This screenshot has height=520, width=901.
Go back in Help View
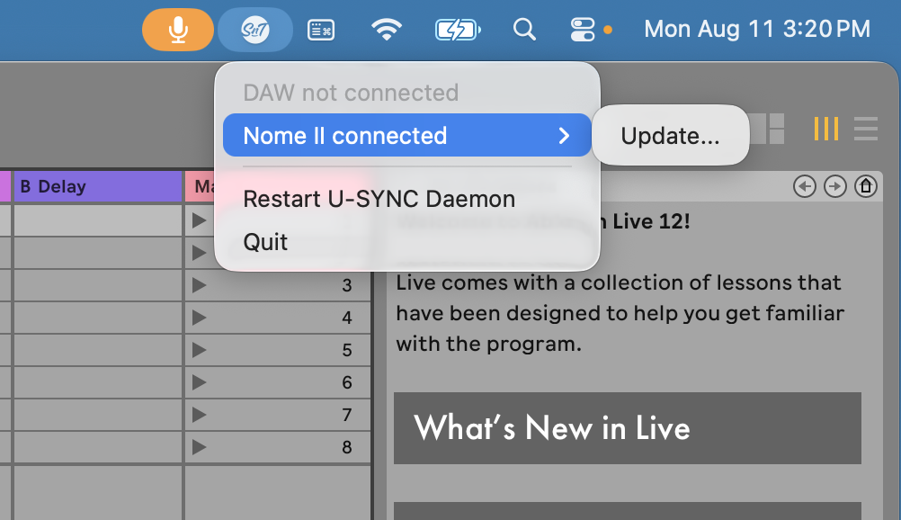pyautogui.click(x=805, y=186)
